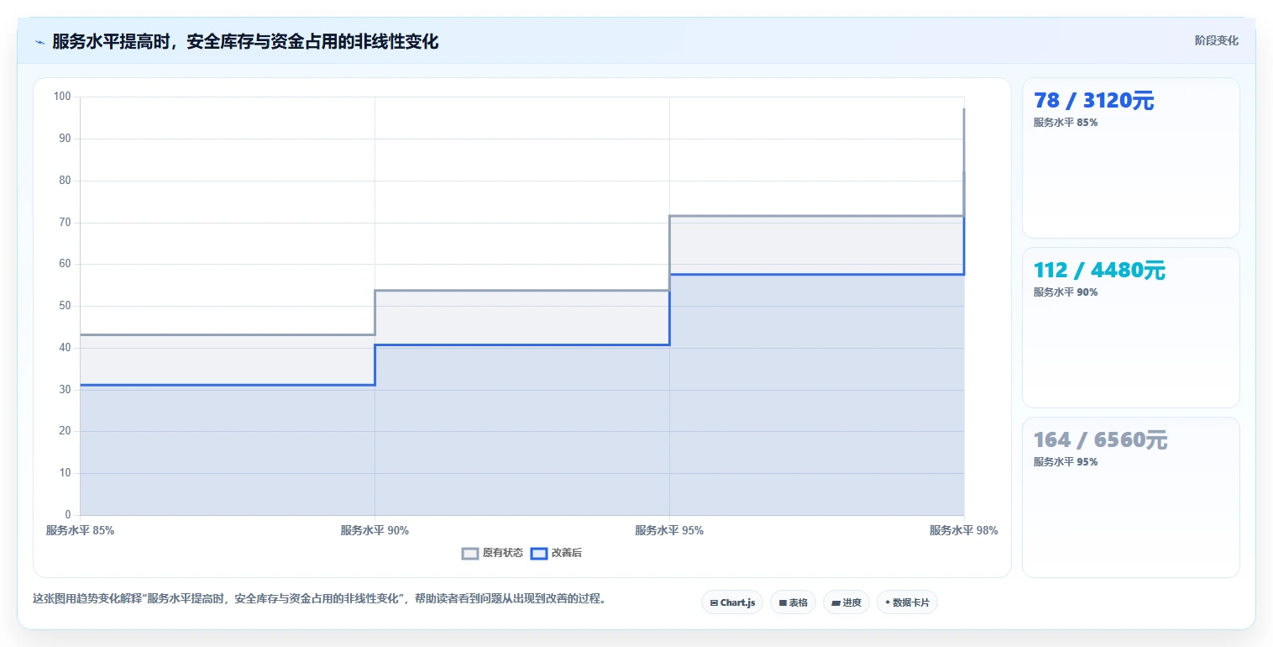The width and height of the screenshot is (1273, 647).
Task: Select the 表格 tag
Action: (x=793, y=602)
